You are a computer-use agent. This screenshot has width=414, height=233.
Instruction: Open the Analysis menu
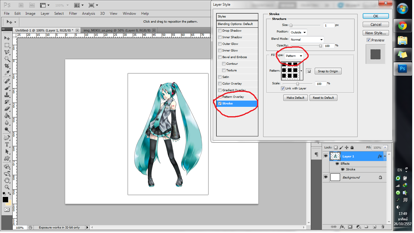coord(88,13)
